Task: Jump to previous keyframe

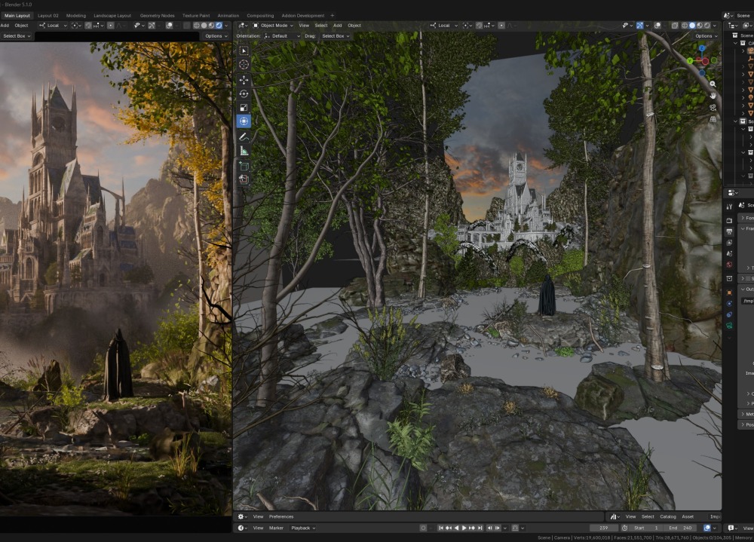Action: click(449, 528)
